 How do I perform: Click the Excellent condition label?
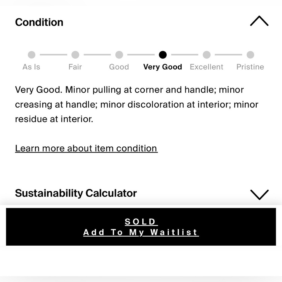[x=206, y=67]
